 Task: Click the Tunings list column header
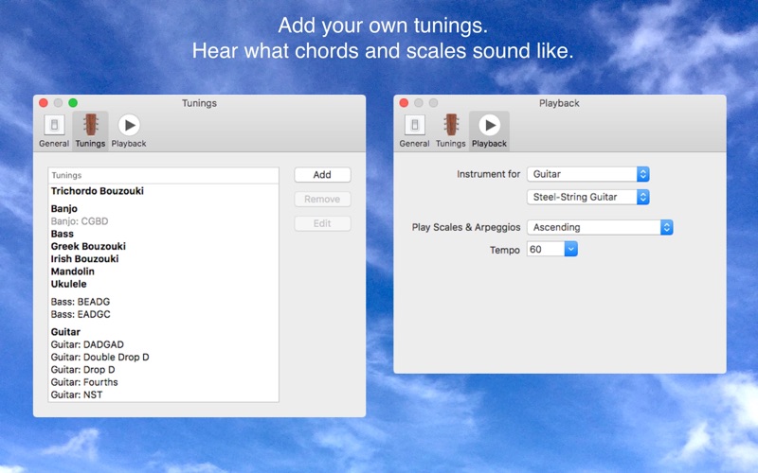(x=163, y=175)
